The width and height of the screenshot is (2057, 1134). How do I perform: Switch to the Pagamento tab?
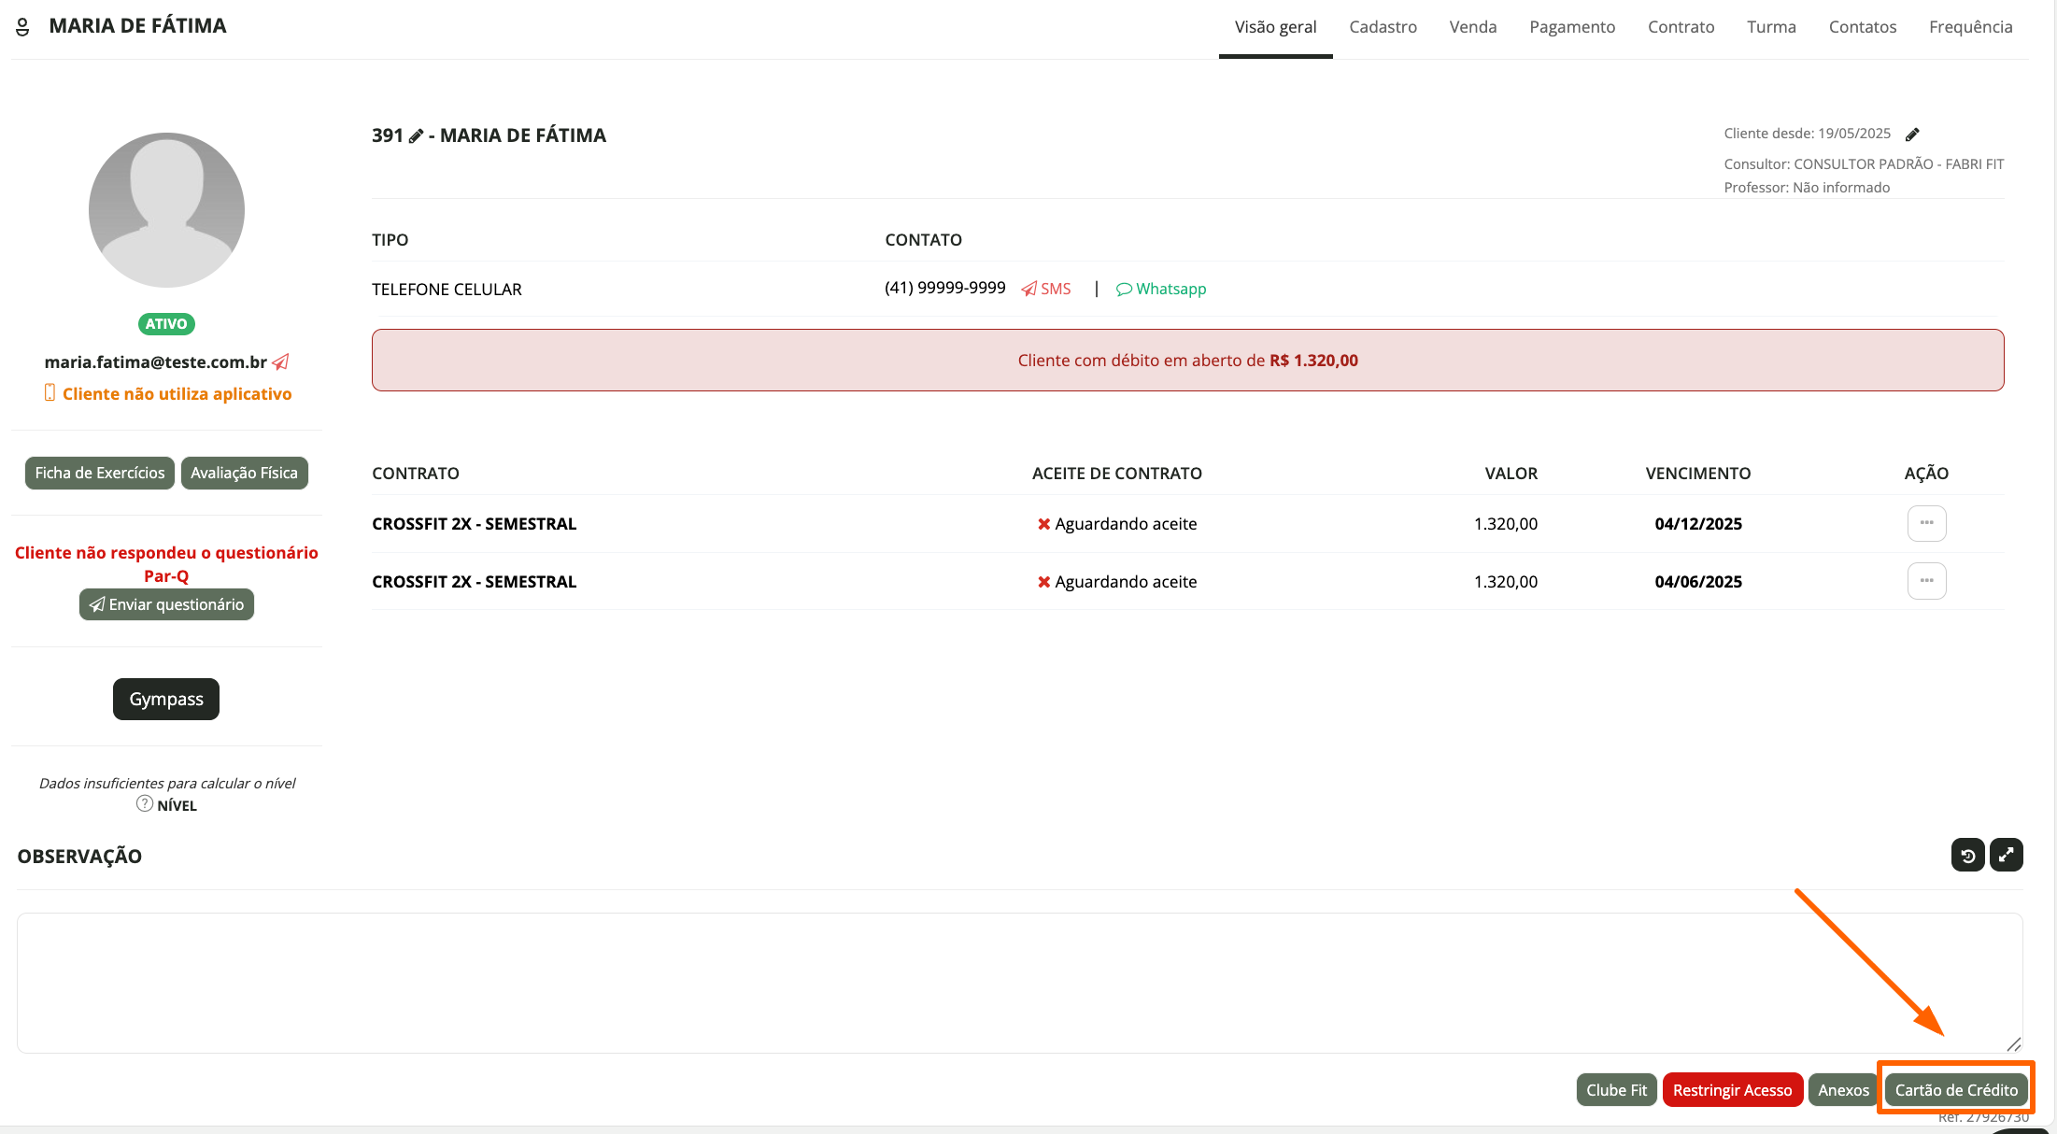[x=1572, y=27]
